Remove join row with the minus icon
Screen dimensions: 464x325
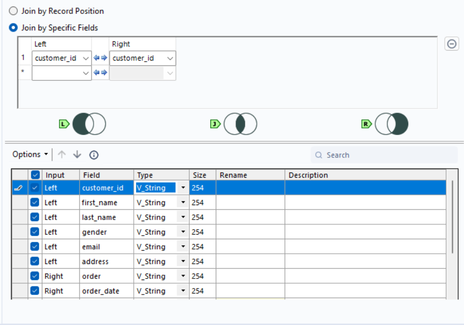tap(452, 44)
